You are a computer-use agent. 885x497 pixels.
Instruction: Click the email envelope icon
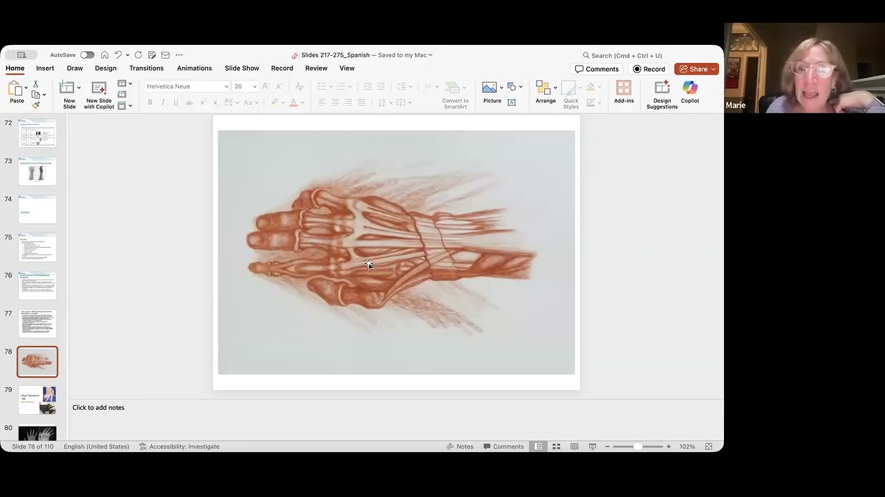165,55
